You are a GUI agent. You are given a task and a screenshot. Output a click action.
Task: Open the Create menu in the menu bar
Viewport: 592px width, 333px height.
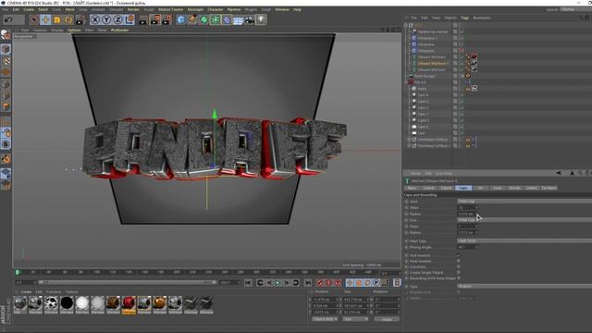point(29,9)
